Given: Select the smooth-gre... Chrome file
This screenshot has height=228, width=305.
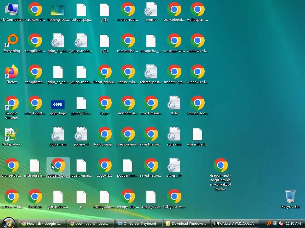Looking at the screenshot, I should (x=174, y=74).
